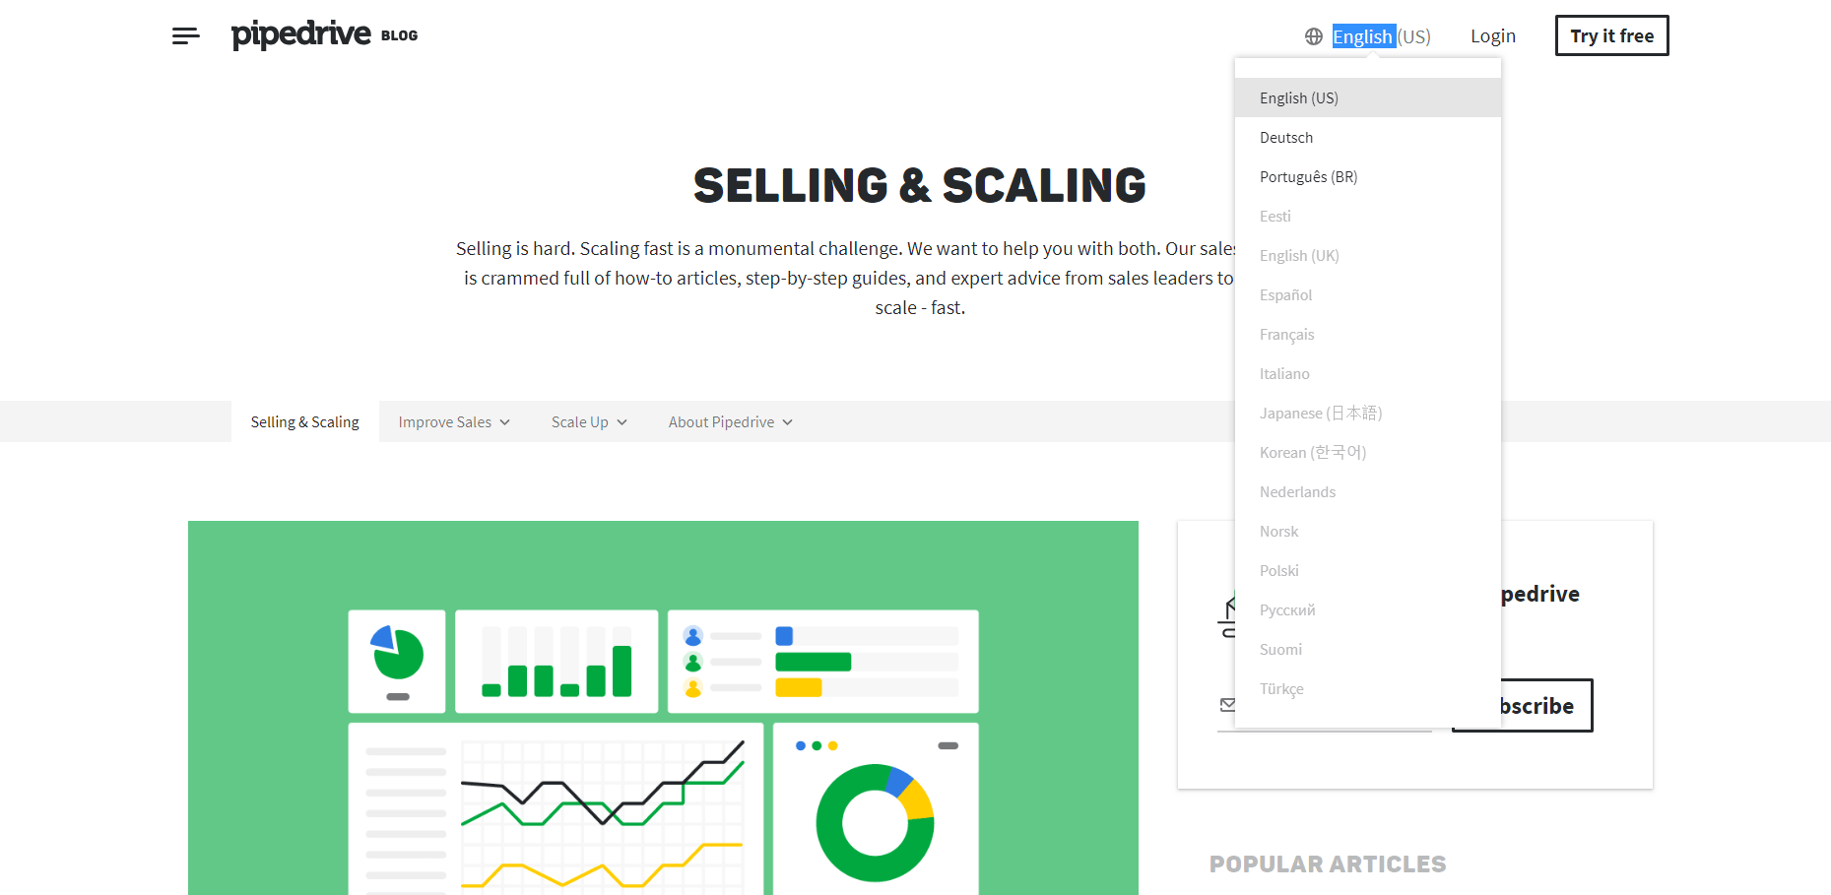Expand the About Pipedrive menu
1831x895 pixels.
(730, 421)
